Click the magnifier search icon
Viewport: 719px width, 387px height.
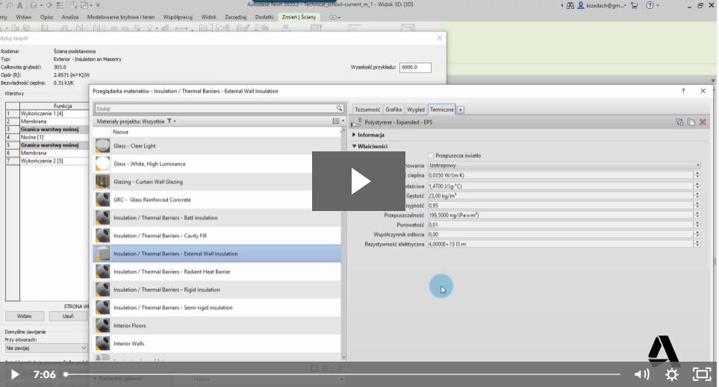pyautogui.click(x=339, y=109)
